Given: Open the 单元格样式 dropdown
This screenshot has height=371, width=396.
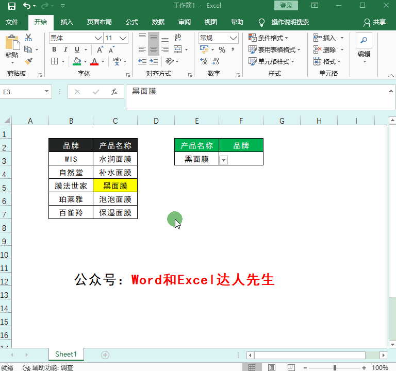Looking at the screenshot, I should 271,61.
